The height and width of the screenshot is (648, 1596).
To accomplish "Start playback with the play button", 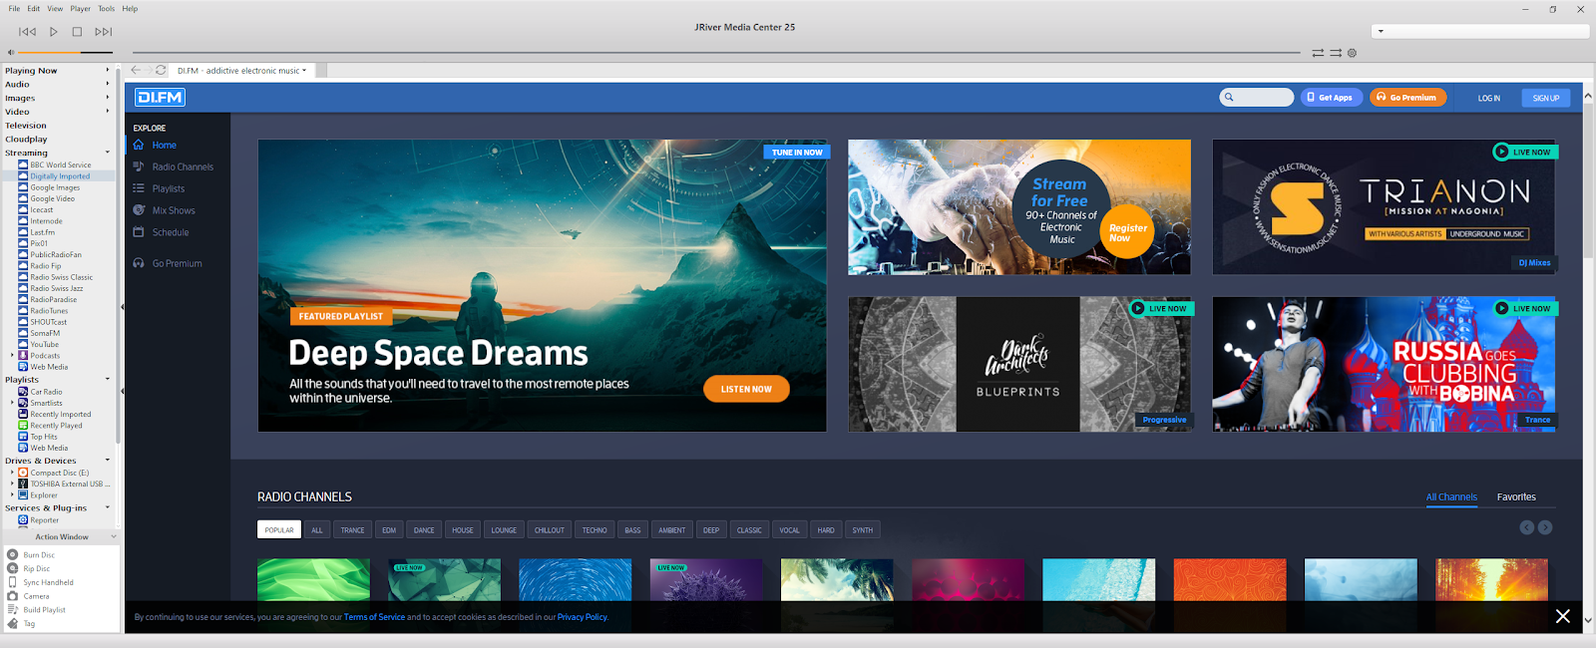I will click(x=54, y=32).
